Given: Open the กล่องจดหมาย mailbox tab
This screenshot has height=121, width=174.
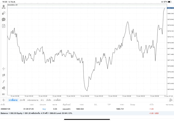Looking at the screenshot, I should pyautogui.click(x=33, y=100).
